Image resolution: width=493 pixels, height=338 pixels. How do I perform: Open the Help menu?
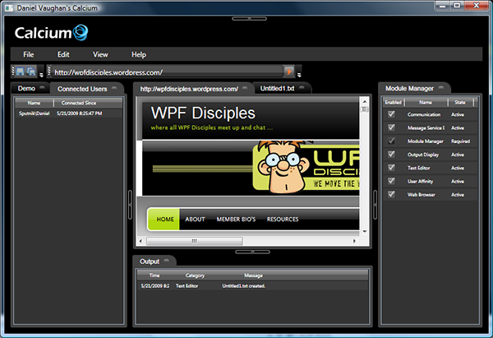pos(139,54)
